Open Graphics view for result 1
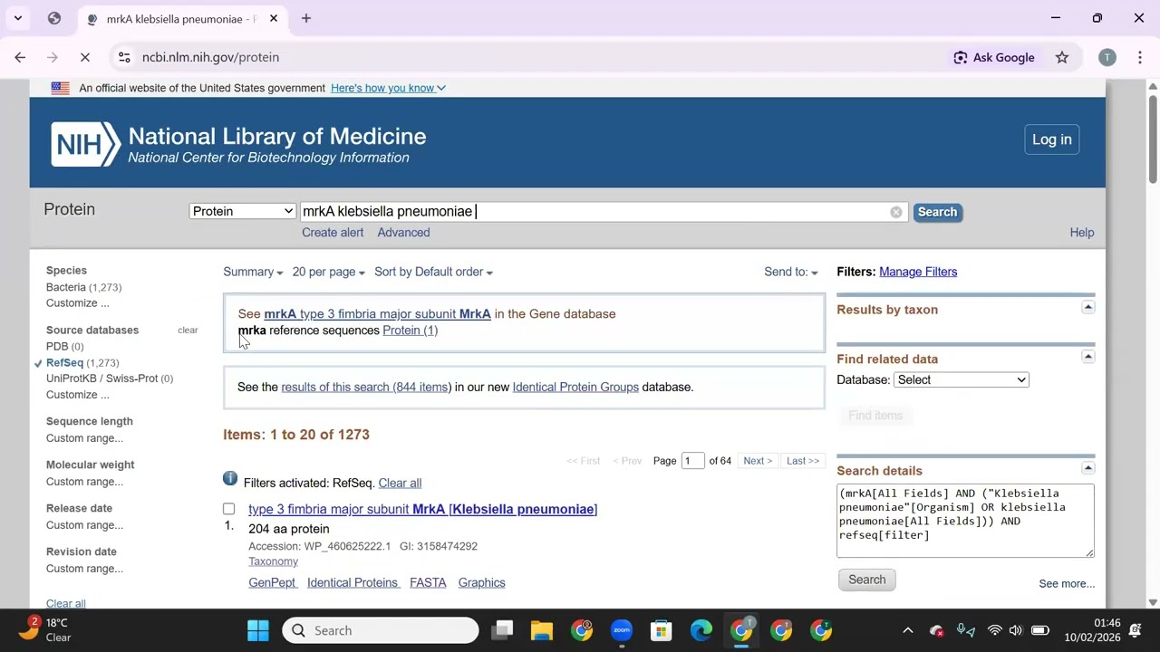Viewport: 1160px width, 652px height. 481,582
